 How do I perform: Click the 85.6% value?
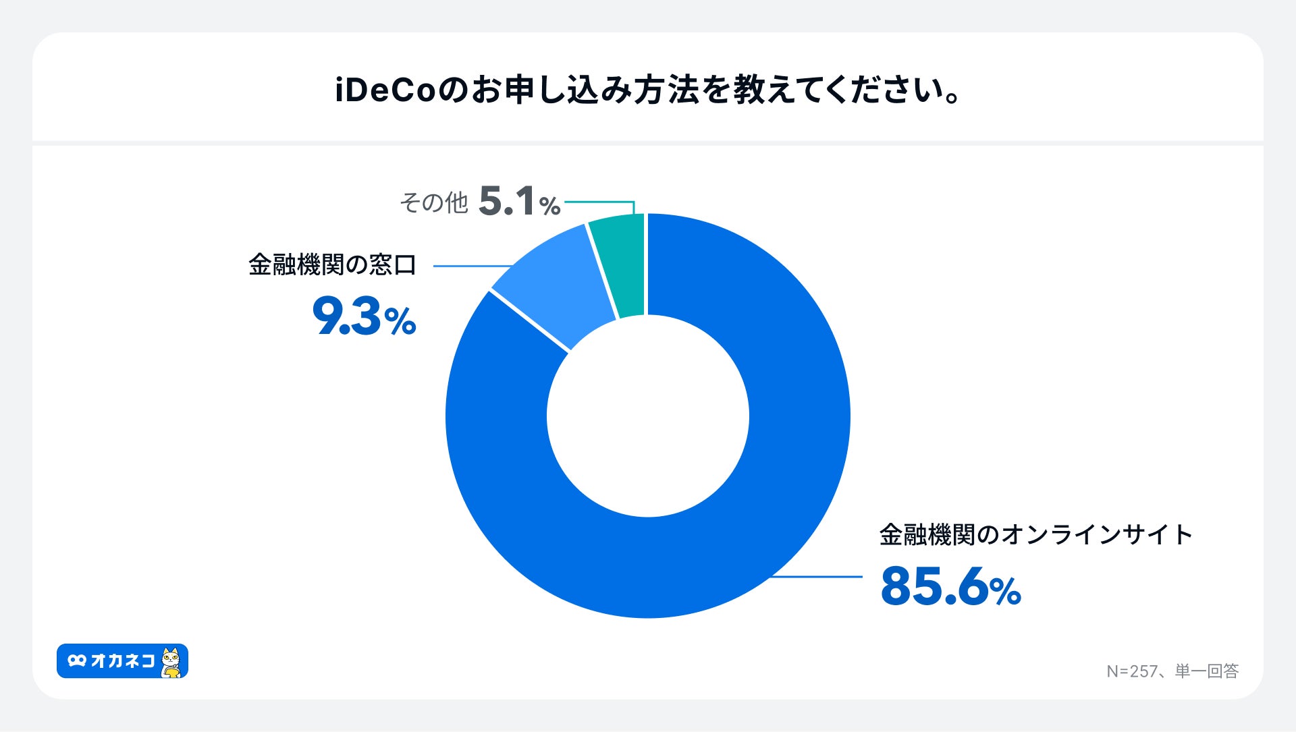pos(950,587)
